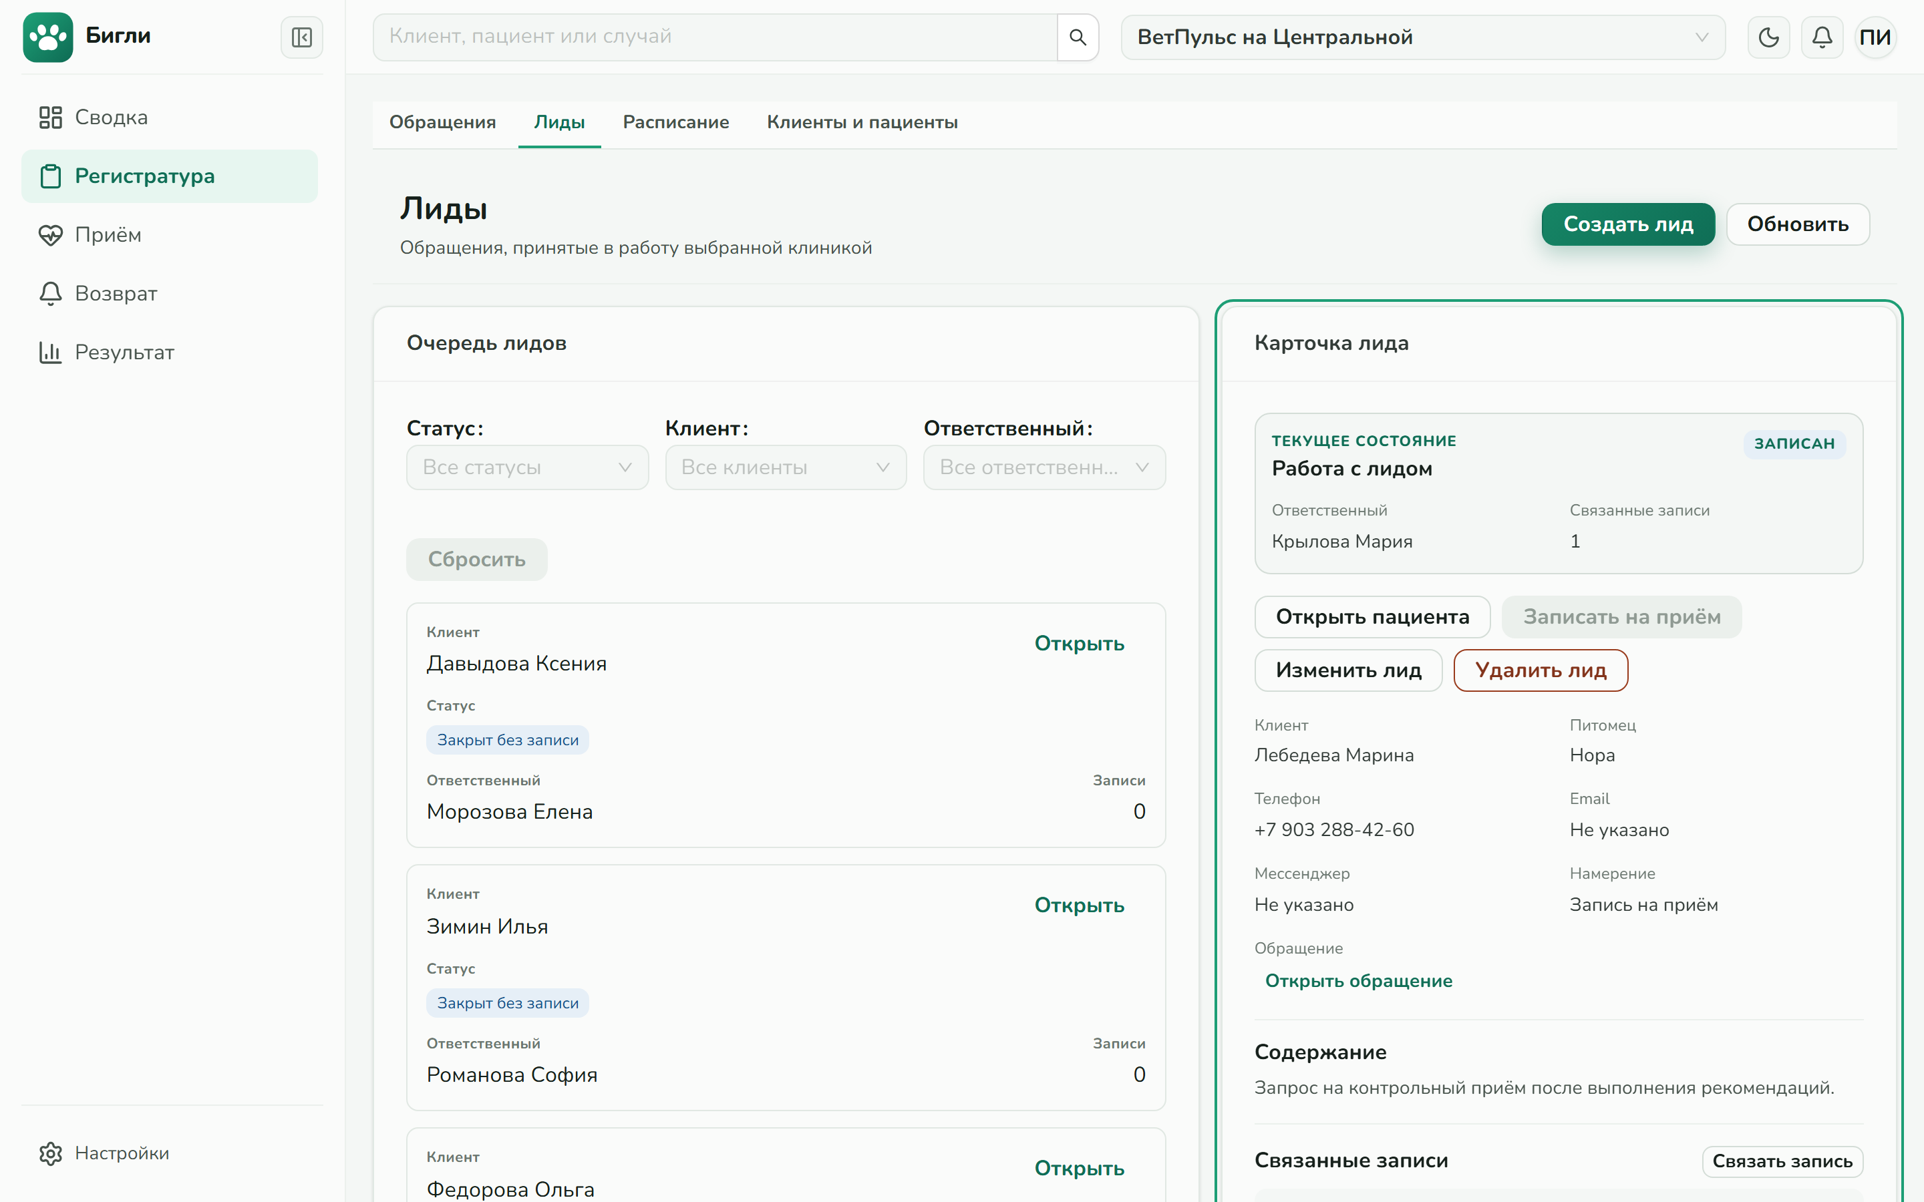Screen dimensions: 1924x1202
Task: Open the ВетПульс на Центральной clinic selector
Action: (1422, 37)
